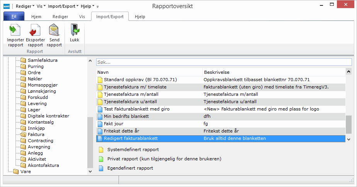This screenshot has height=187, width=357.
Task: Switch to the Vis ribbon tab
Action: tap(82, 17)
